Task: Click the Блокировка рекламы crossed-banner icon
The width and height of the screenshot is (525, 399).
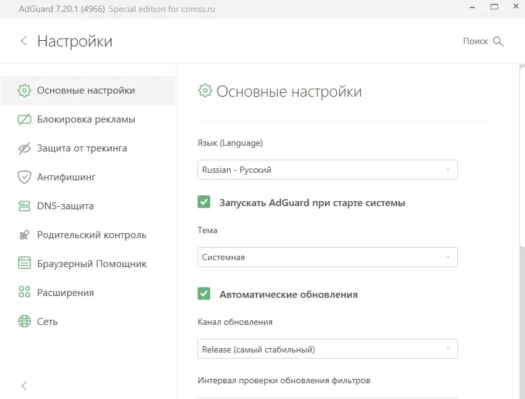Action: coord(24,119)
